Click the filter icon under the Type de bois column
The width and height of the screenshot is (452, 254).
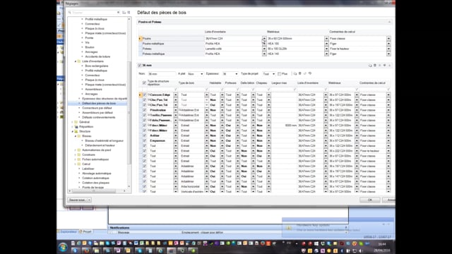[206, 90]
